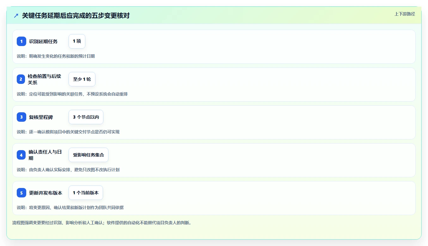The width and height of the screenshot is (428, 246).
Task: Select step number 3 badge
Action: tap(21, 117)
